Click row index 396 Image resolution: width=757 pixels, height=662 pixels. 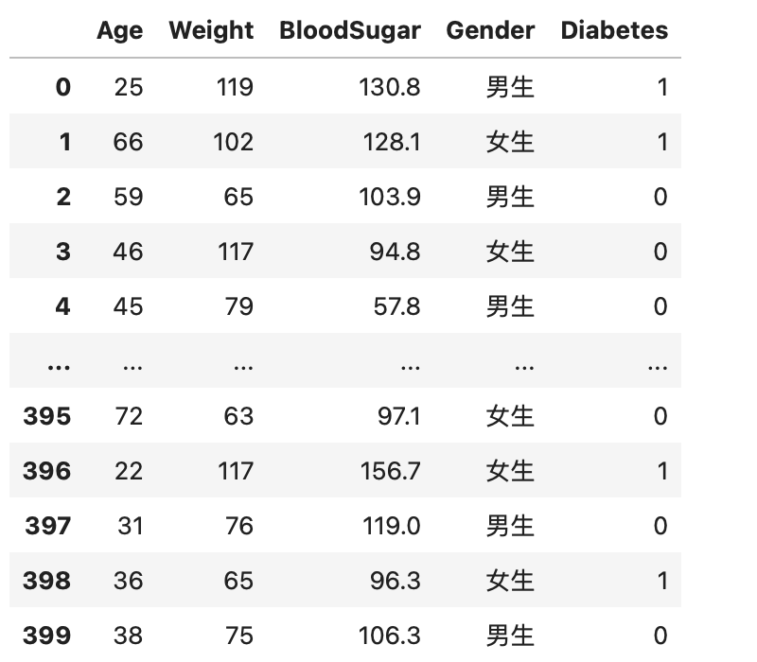click(46, 471)
